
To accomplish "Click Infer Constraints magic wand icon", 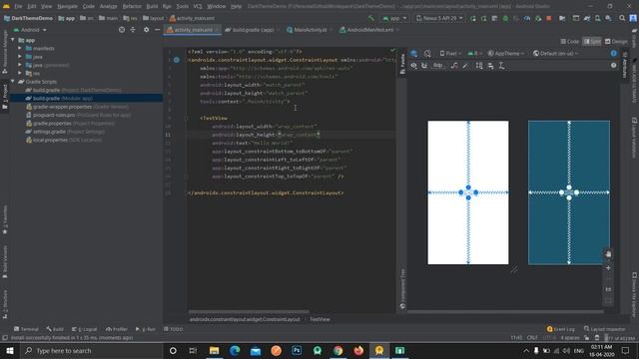I will coord(465,66).
